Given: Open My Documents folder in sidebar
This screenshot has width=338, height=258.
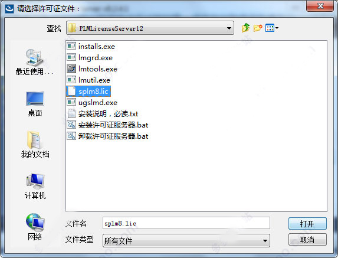Looking at the screenshot, I should [35, 145].
